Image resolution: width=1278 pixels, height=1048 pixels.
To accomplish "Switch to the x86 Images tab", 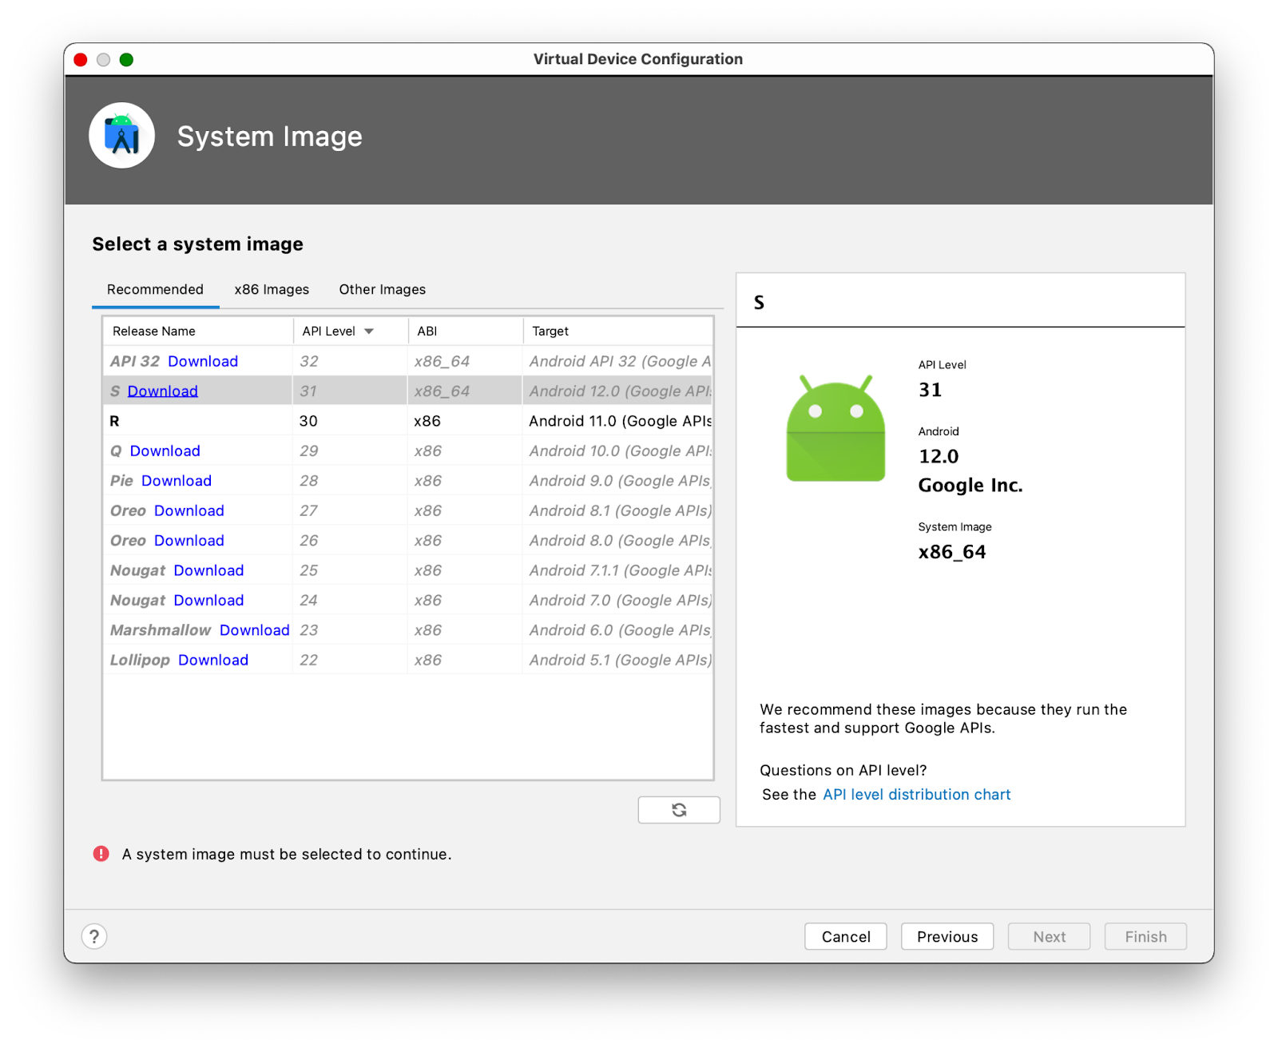I will tap(271, 289).
